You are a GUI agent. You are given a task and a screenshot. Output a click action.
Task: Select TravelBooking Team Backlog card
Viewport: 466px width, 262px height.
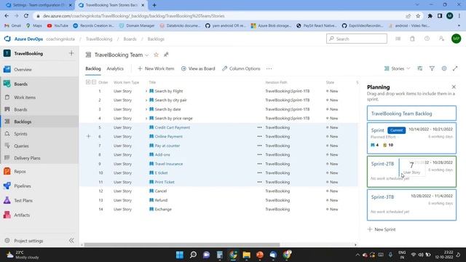[411, 114]
